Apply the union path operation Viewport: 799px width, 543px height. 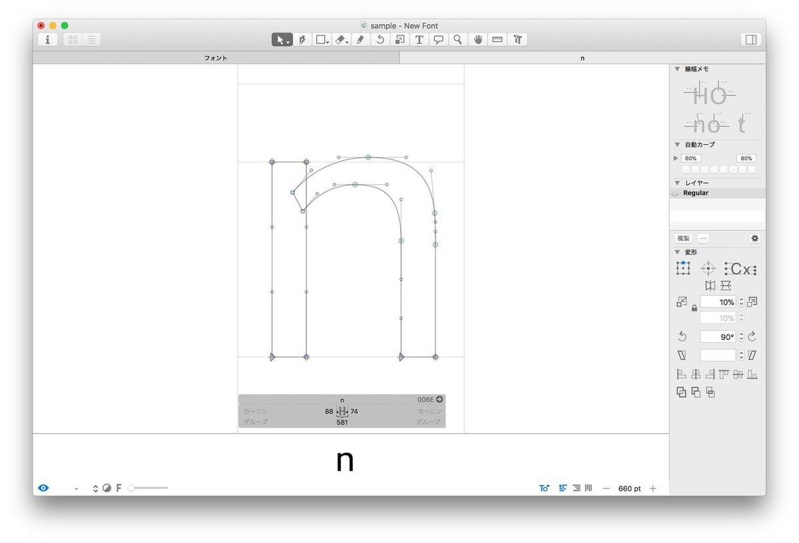pos(681,392)
